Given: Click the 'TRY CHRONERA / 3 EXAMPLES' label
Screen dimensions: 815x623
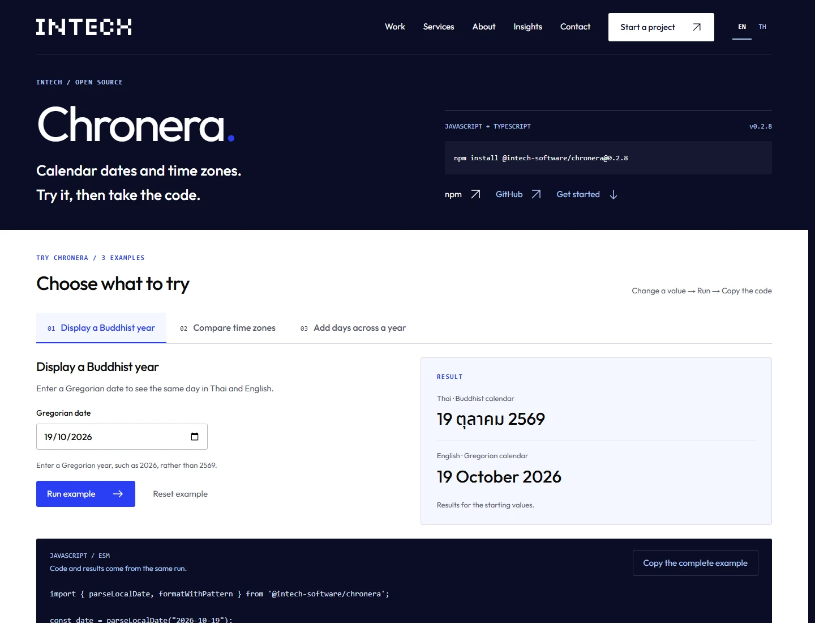Looking at the screenshot, I should 91,258.
